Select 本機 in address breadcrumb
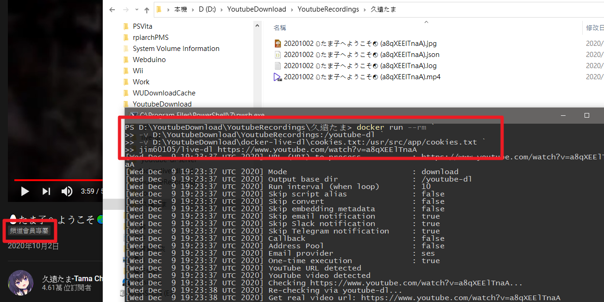Image resolution: width=604 pixels, height=302 pixels. coord(180,9)
